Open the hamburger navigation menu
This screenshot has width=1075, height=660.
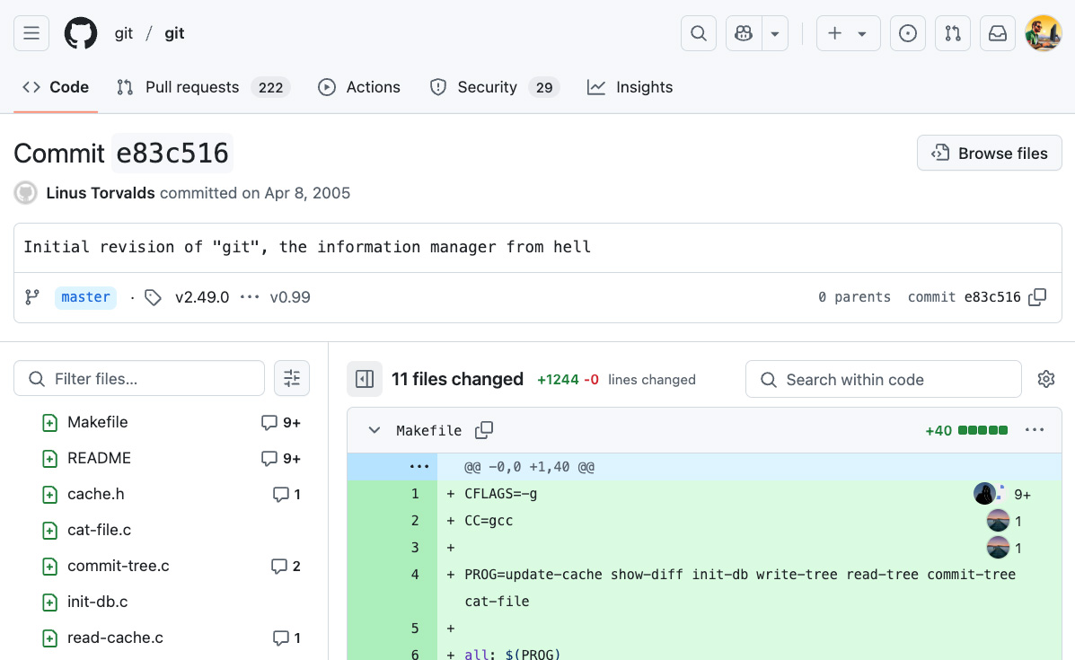[31, 33]
